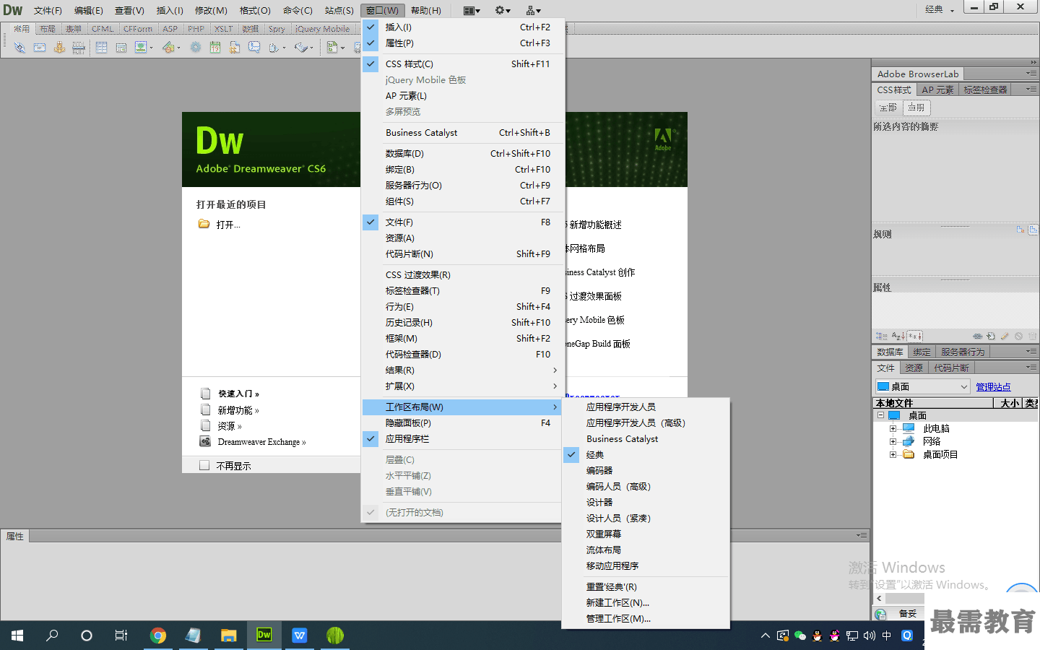Choose 代码片断(N) in Window menu
The image size is (1040, 650).
coord(462,254)
